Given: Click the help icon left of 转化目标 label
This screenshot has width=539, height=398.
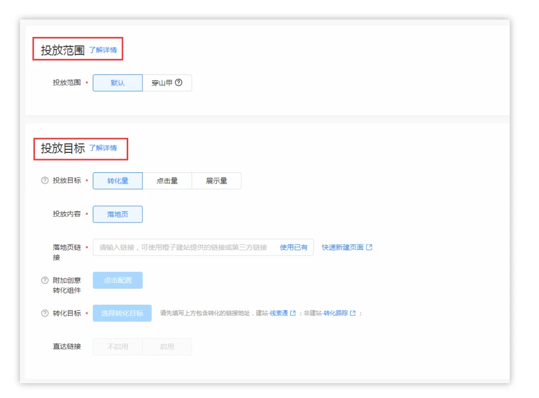Looking at the screenshot, I should coord(45,313).
